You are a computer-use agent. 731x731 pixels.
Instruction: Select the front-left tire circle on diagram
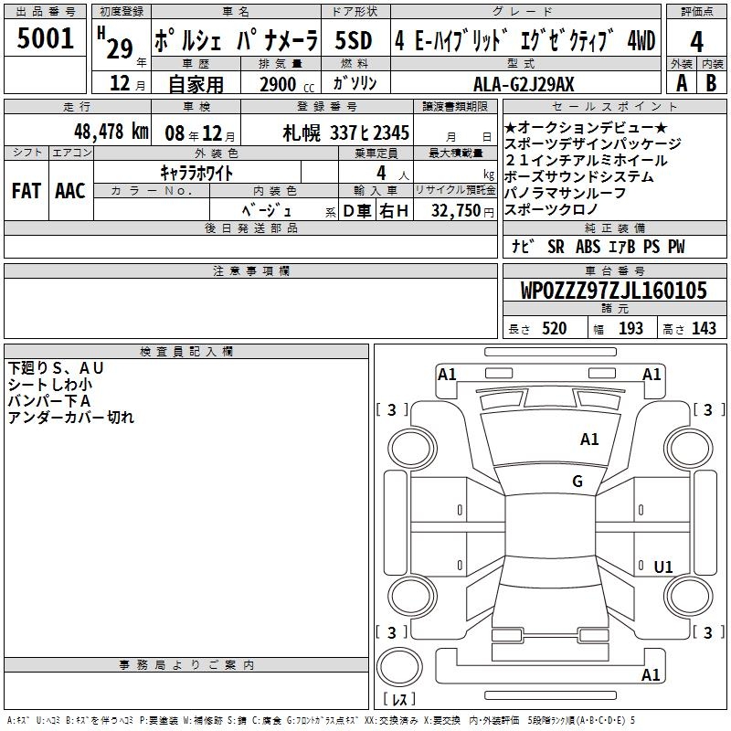pyautogui.click(x=412, y=450)
